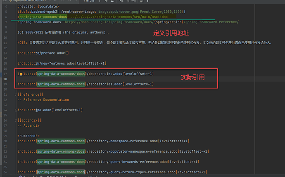285x177 pixels.
Task: Click highlighted spring-data-commons-docs on line 32
Action: [61, 151]
